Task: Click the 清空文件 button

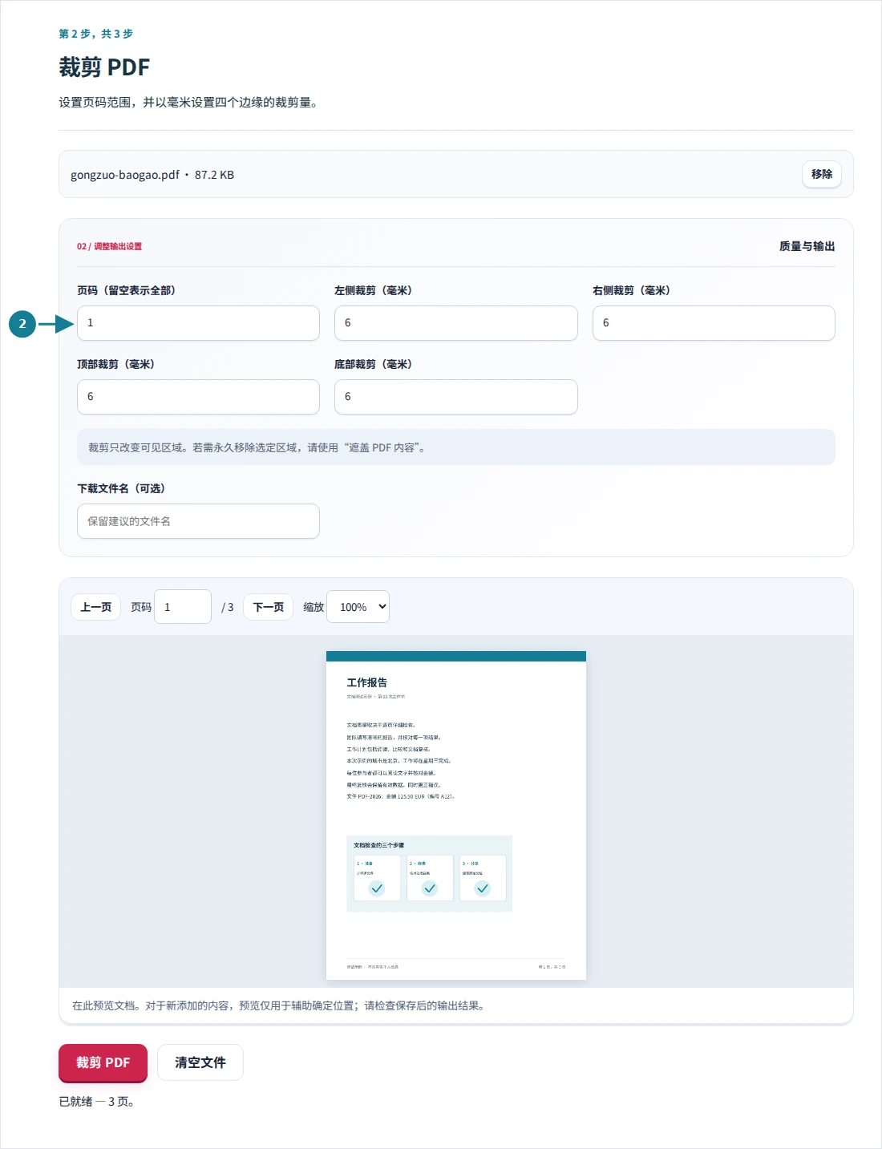Action: point(200,1062)
